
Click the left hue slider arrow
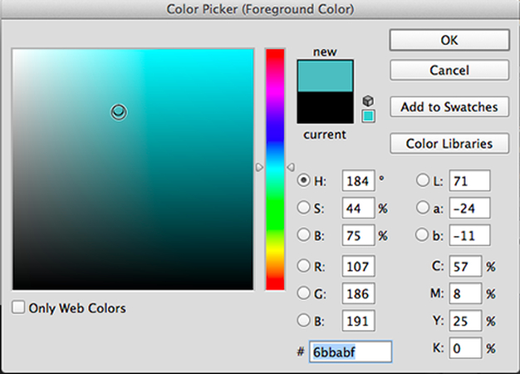[259, 167]
